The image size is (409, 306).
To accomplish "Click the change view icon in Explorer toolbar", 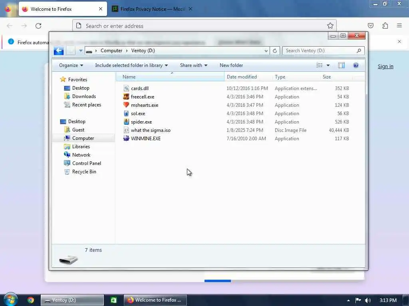I will pyautogui.click(x=320, y=65).
